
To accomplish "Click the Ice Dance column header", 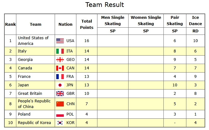I will (x=195, y=20).
